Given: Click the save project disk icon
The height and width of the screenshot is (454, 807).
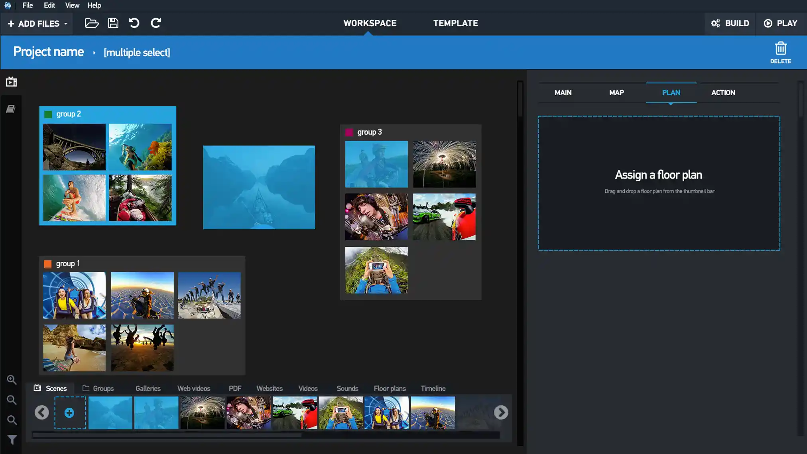Looking at the screenshot, I should 113,23.
